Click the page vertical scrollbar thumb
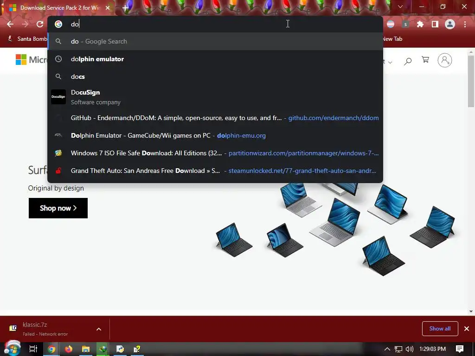This screenshot has width=475, height=356. click(x=471, y=81)
